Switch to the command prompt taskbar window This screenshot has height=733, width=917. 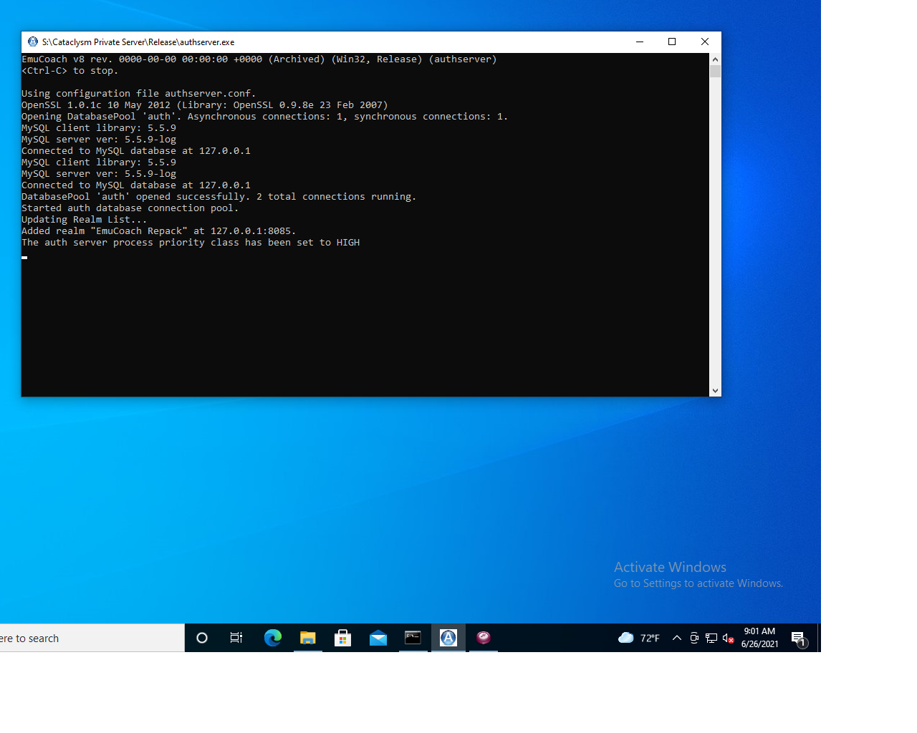click(x=413, y=638)
